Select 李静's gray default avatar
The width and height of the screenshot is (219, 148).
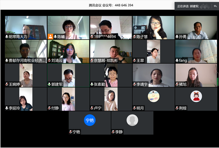point(132,120)
